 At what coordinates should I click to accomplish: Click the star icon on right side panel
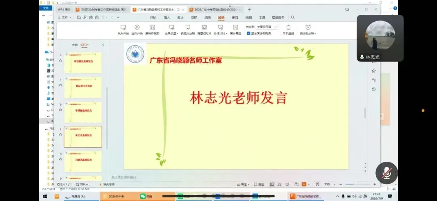pos(373,71)
